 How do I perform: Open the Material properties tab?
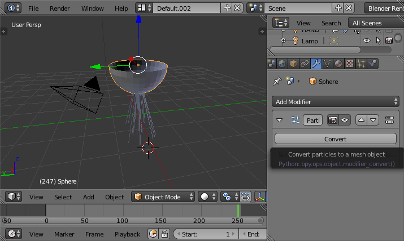(x=338, y=64)
